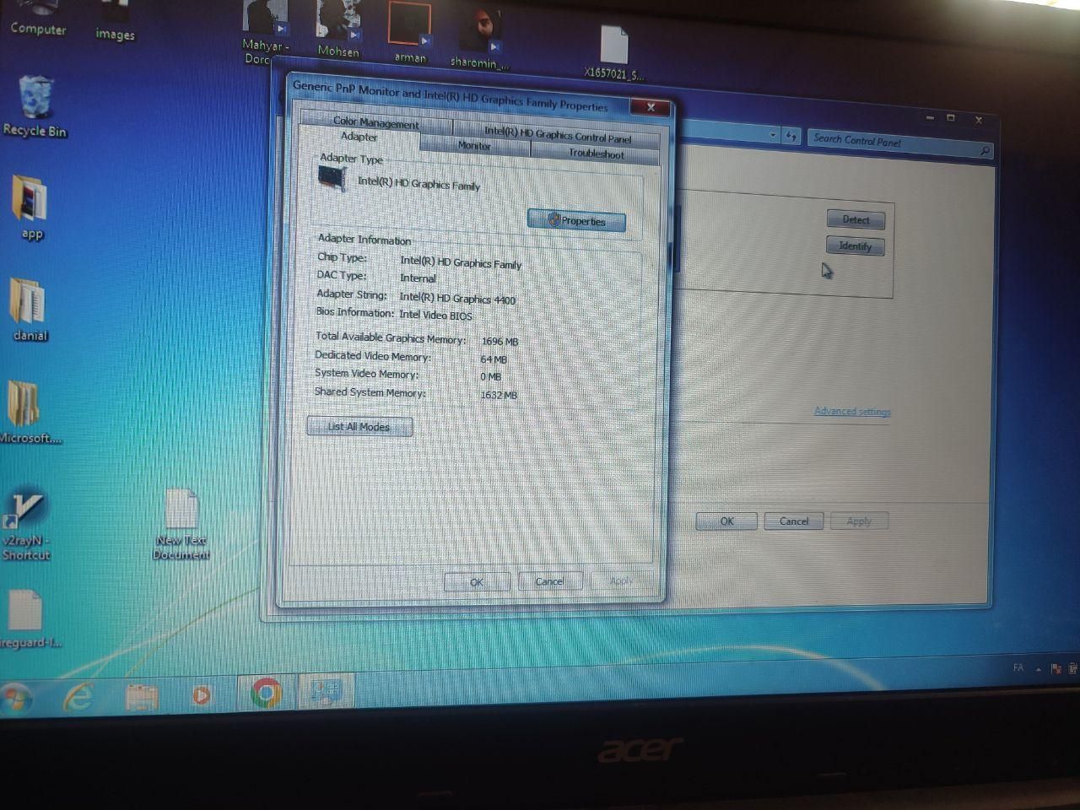
Task: Select the ireguard file icon on desktop
Action: coord(27,618)
